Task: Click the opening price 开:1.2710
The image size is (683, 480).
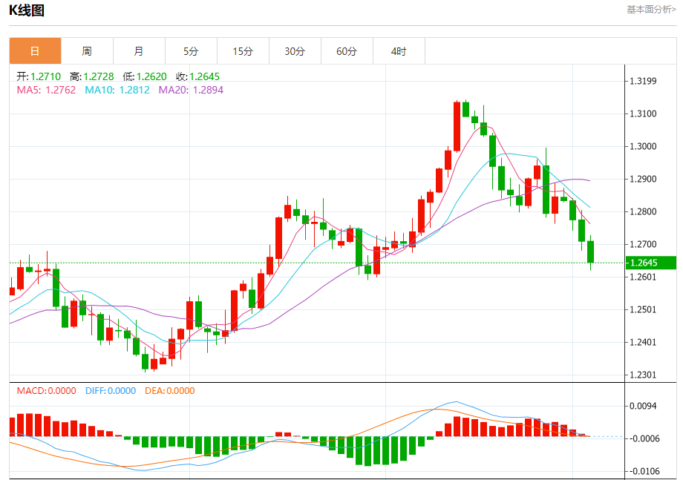Action: click(39, 76)
